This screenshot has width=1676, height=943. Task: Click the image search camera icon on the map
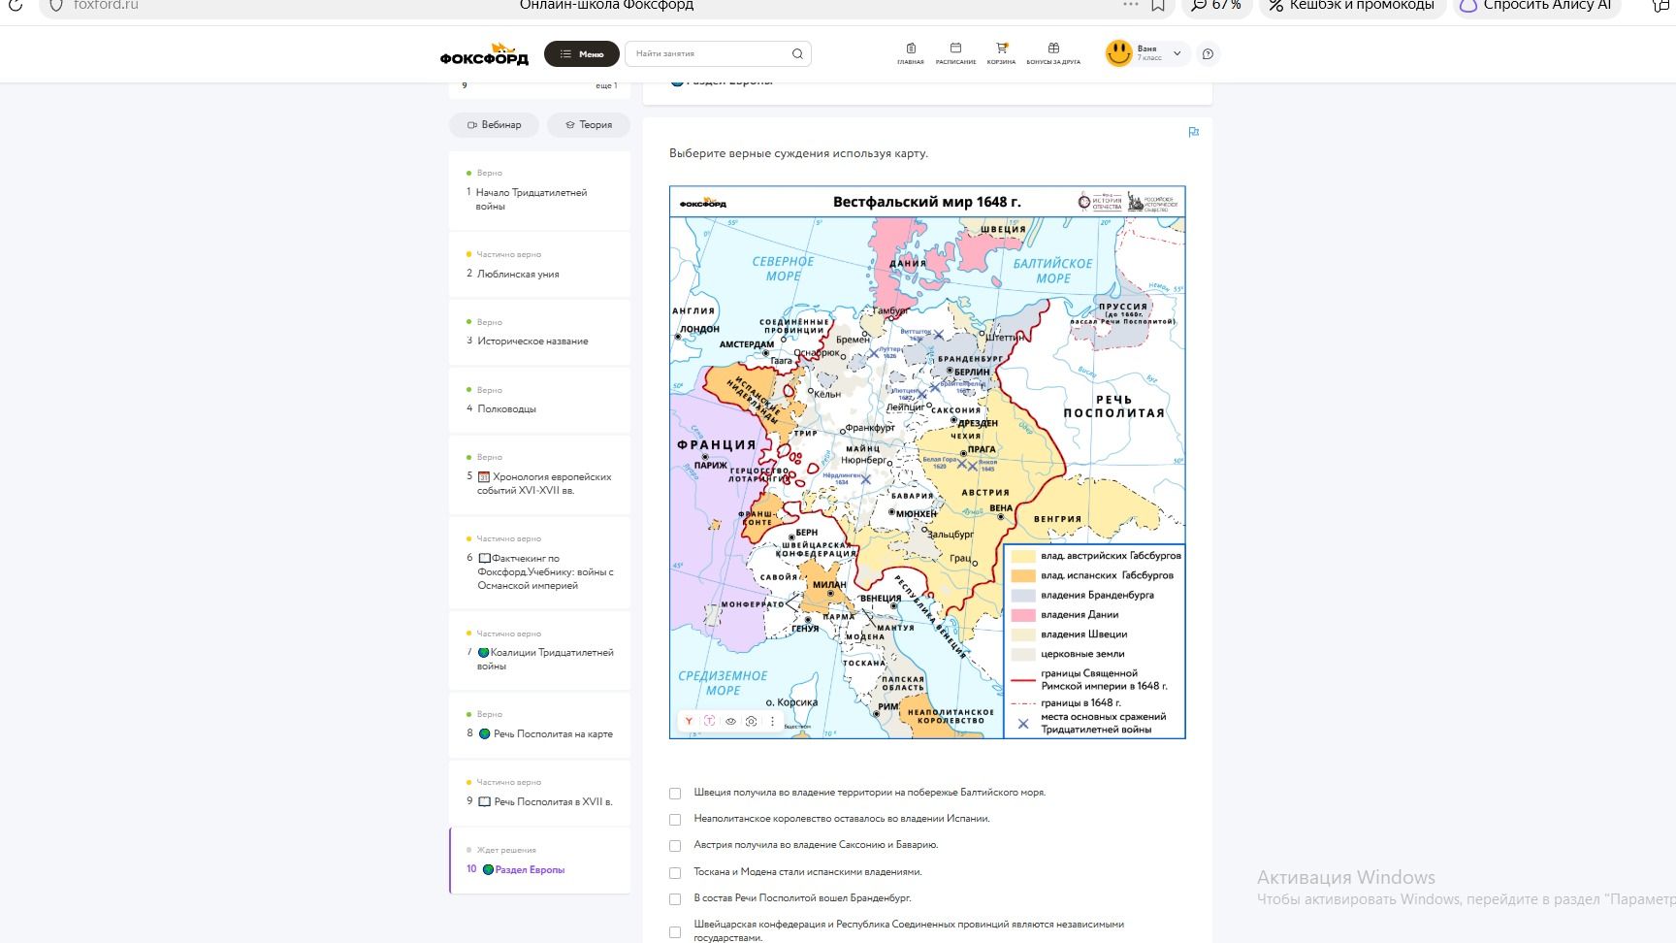(751, 722)
